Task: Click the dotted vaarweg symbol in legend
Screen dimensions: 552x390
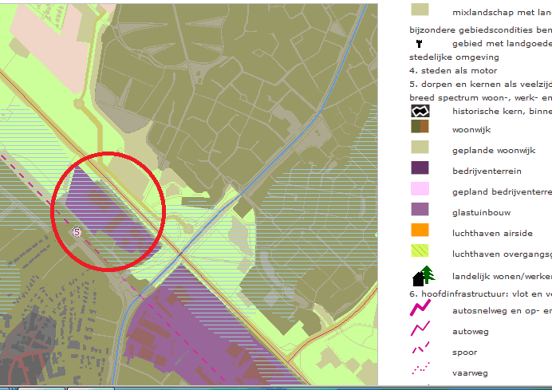Action: (x=420, y=370)
